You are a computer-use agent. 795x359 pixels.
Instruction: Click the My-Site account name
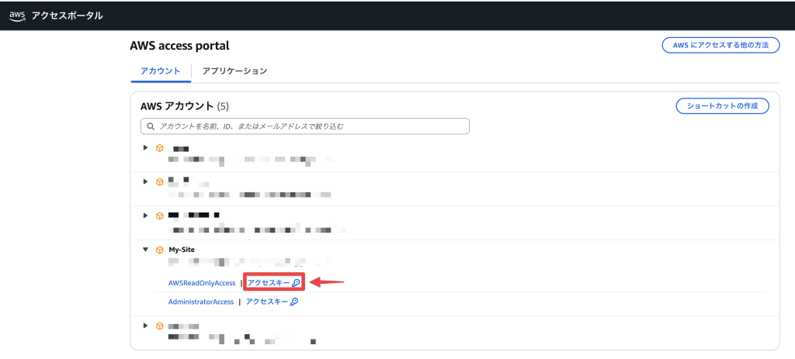(182, 250)
